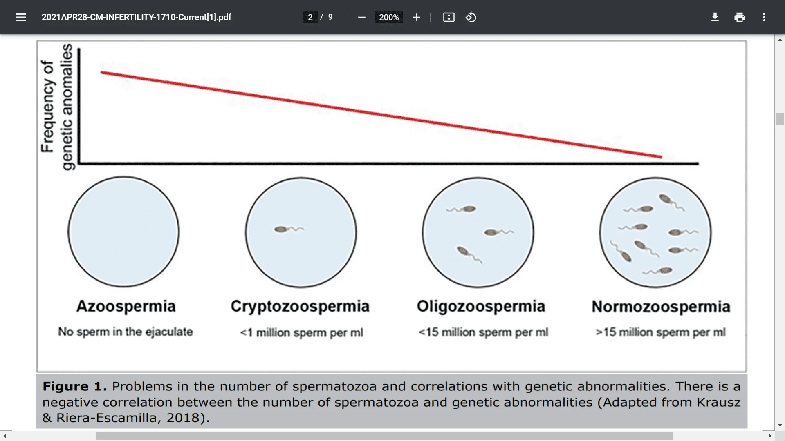Click the more options vertical ellipsis icon
This screenshot has width=785, height=441.
pos(765,17)
